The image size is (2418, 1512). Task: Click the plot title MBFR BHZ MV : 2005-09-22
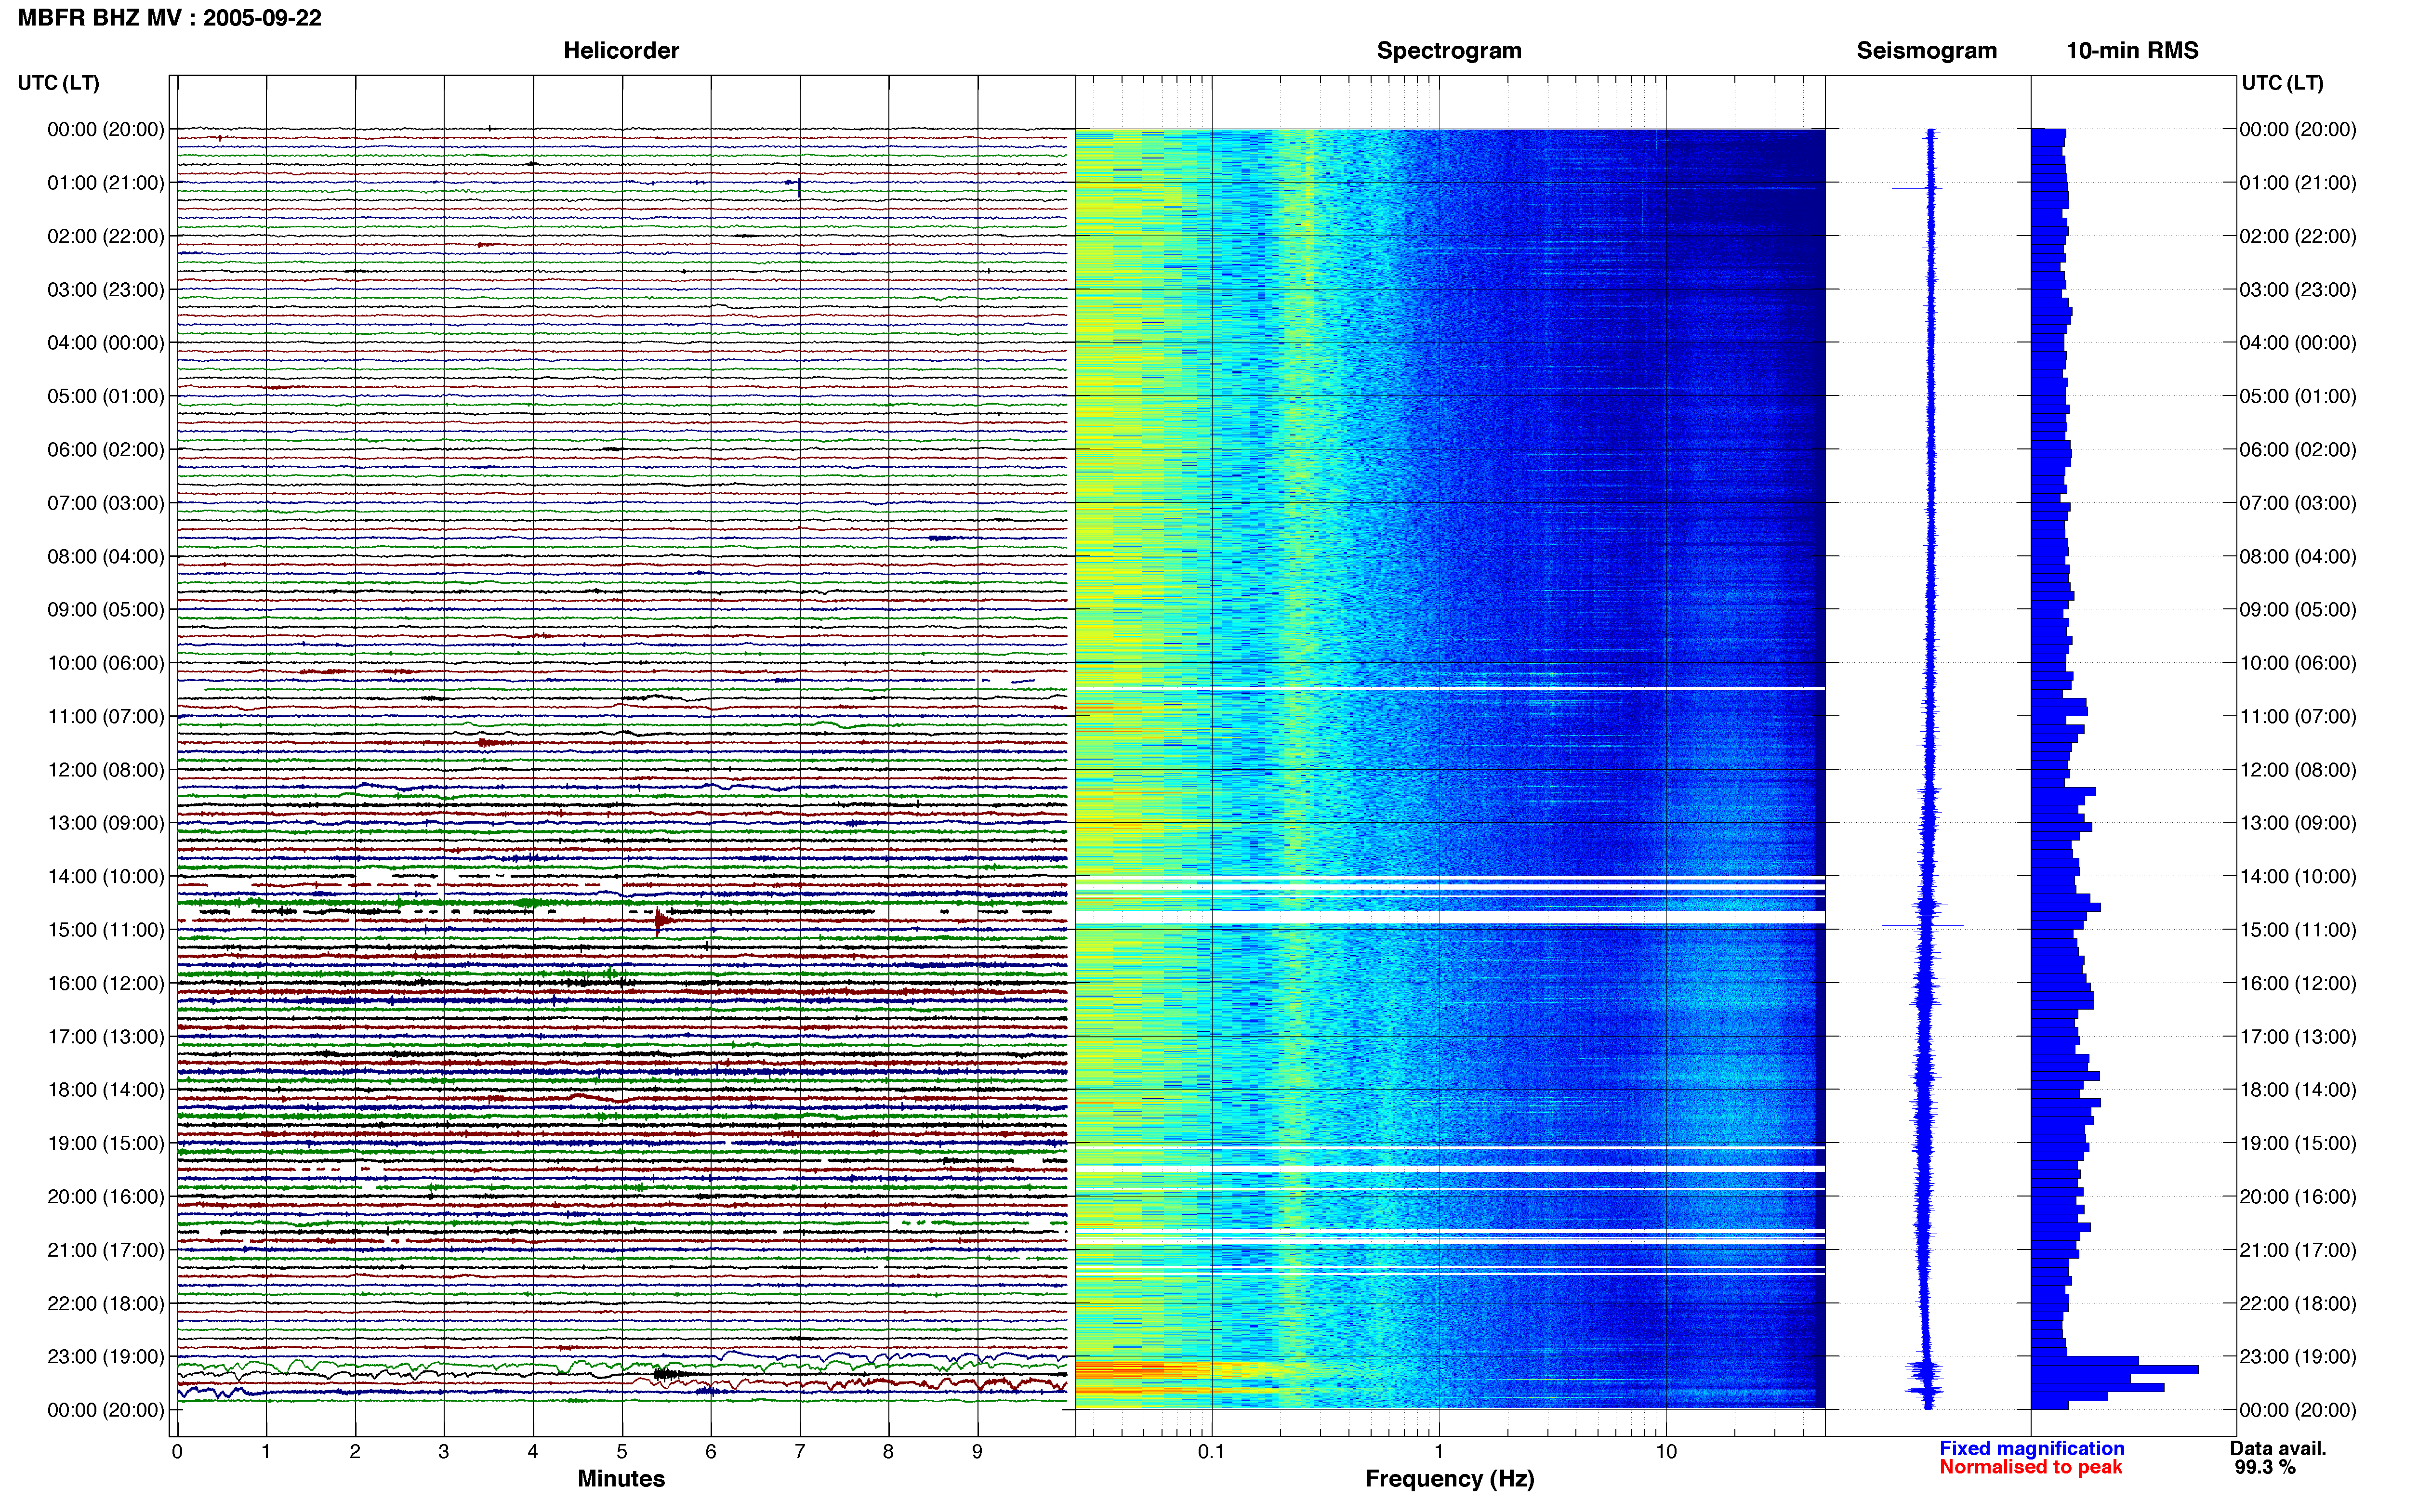pyautogui.click(x=170, y=18)
